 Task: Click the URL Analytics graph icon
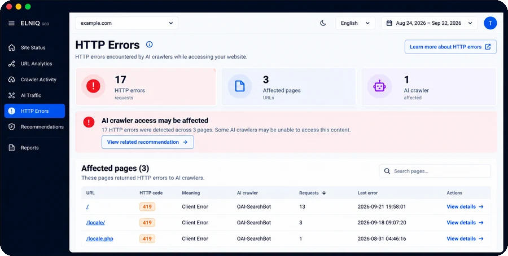pos(12,64)
